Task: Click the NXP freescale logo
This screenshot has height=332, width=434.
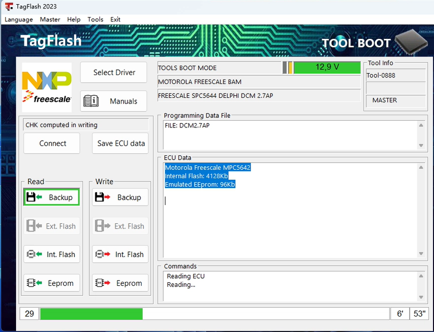Action: [47, 88]
